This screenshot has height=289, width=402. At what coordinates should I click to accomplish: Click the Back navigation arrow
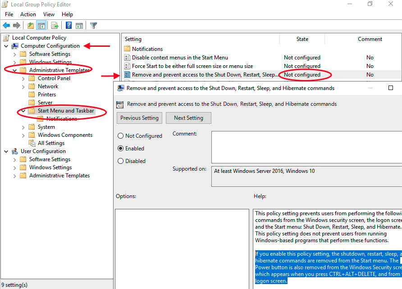[x=6, y=25]
